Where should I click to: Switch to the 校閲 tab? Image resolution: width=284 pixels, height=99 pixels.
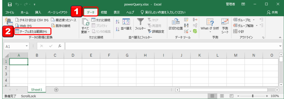[x=104, y=12]
